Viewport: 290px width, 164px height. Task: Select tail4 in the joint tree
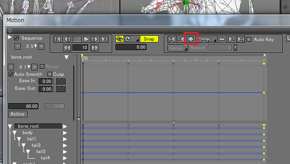[45, 158]
